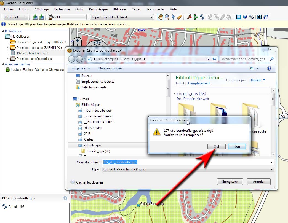Image resolution: width=288 pixels, height=223 pixels.
Task: Click Non to decline replacement
Action: point(237,147)
